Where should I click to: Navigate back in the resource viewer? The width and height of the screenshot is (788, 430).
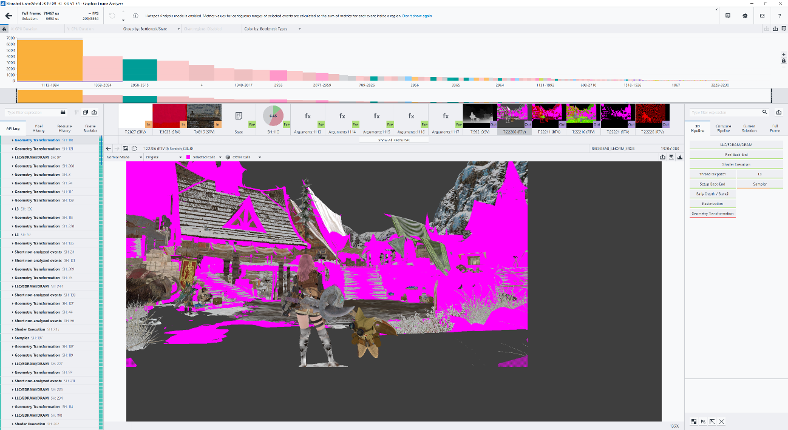point(108,148)
